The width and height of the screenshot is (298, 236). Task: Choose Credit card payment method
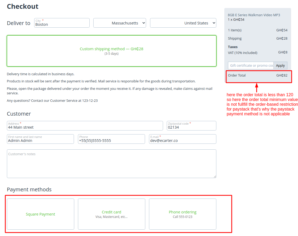tap(111, 214)
